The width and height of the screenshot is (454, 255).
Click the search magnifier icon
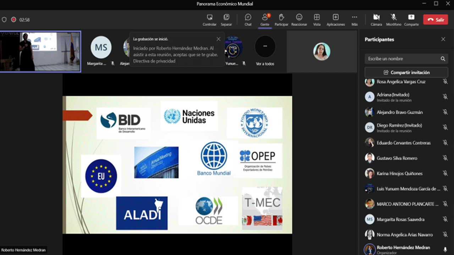tap(443, 59)
